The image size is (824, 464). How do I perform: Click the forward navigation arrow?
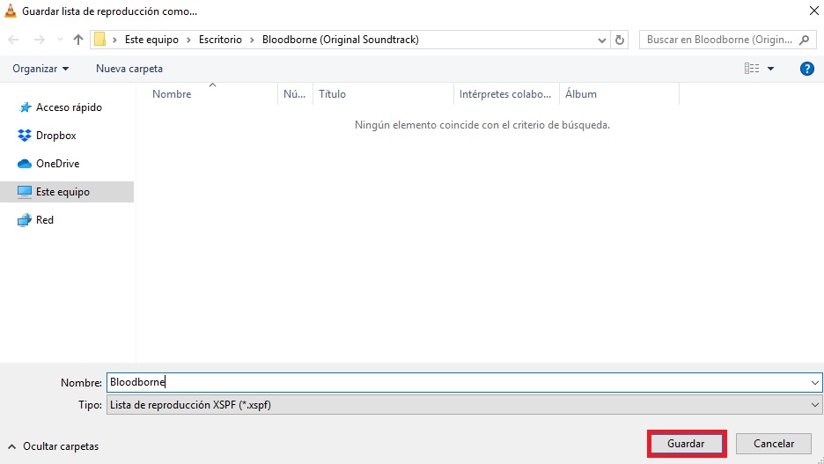tap(40, 40)
